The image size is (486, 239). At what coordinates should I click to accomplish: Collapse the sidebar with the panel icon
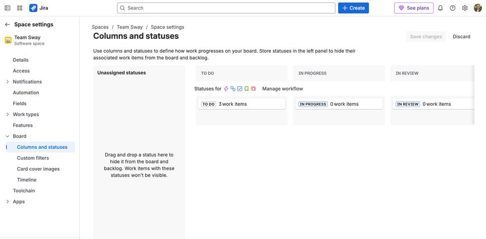7,8
